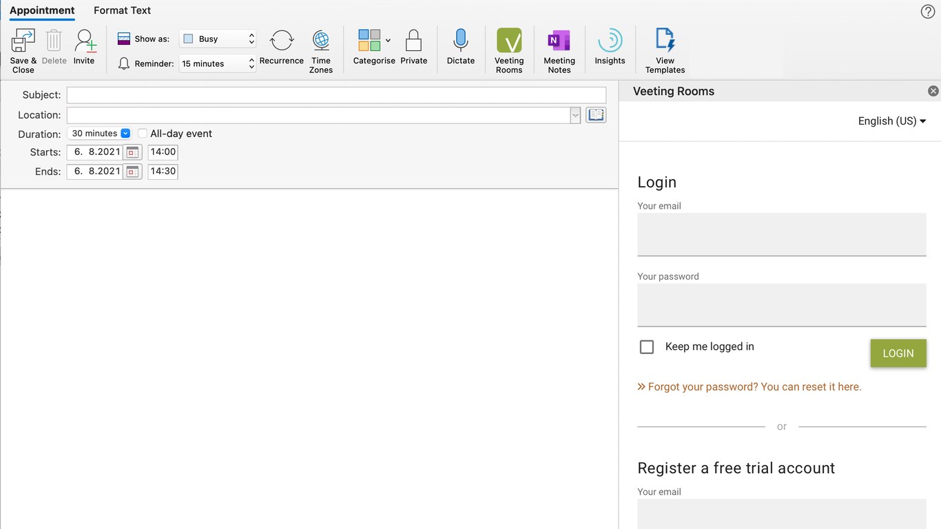Open the Location dropdown arrow
The height and width of the screenshot is (529, 941).
(x=575, y=115)
